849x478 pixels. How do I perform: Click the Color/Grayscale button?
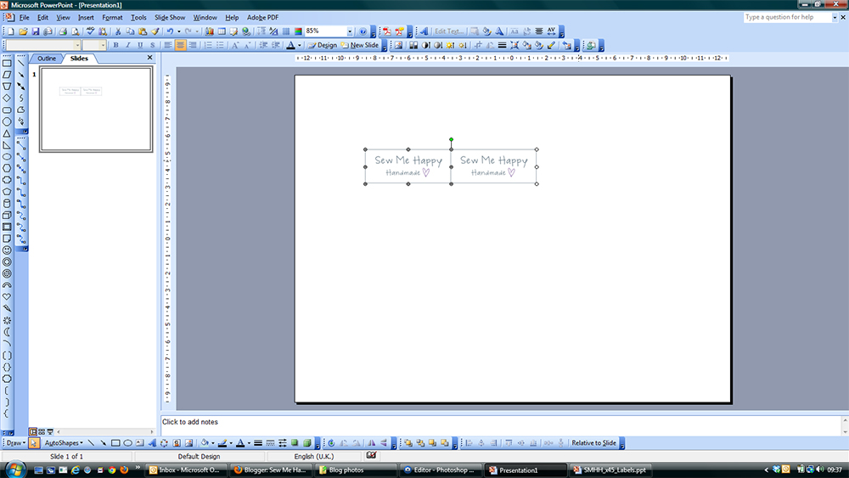(x=298, y=31)
